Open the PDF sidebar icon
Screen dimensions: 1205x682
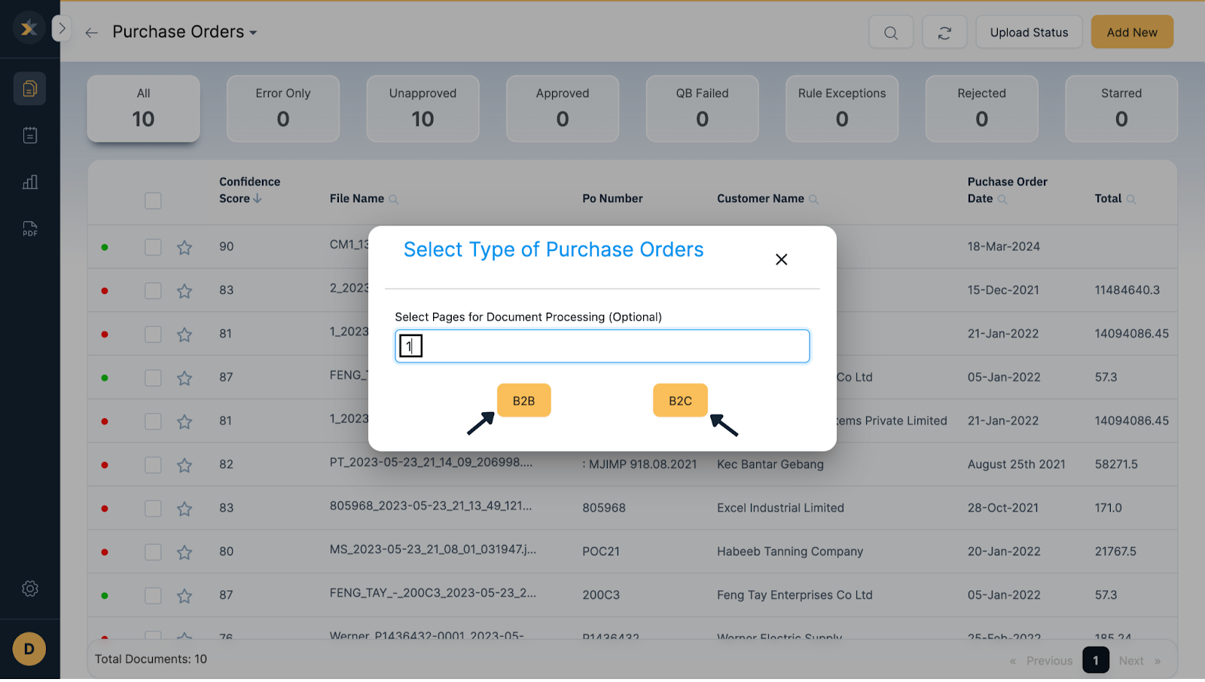pos(30,229)
